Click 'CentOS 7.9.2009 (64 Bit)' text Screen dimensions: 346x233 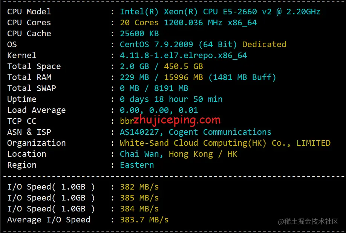pos(178,45)
